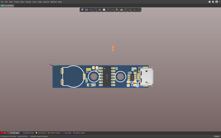This screenshot has width=221, height=138.
Task: Select the Place string A tool
Action: click(x=134, y=10)
